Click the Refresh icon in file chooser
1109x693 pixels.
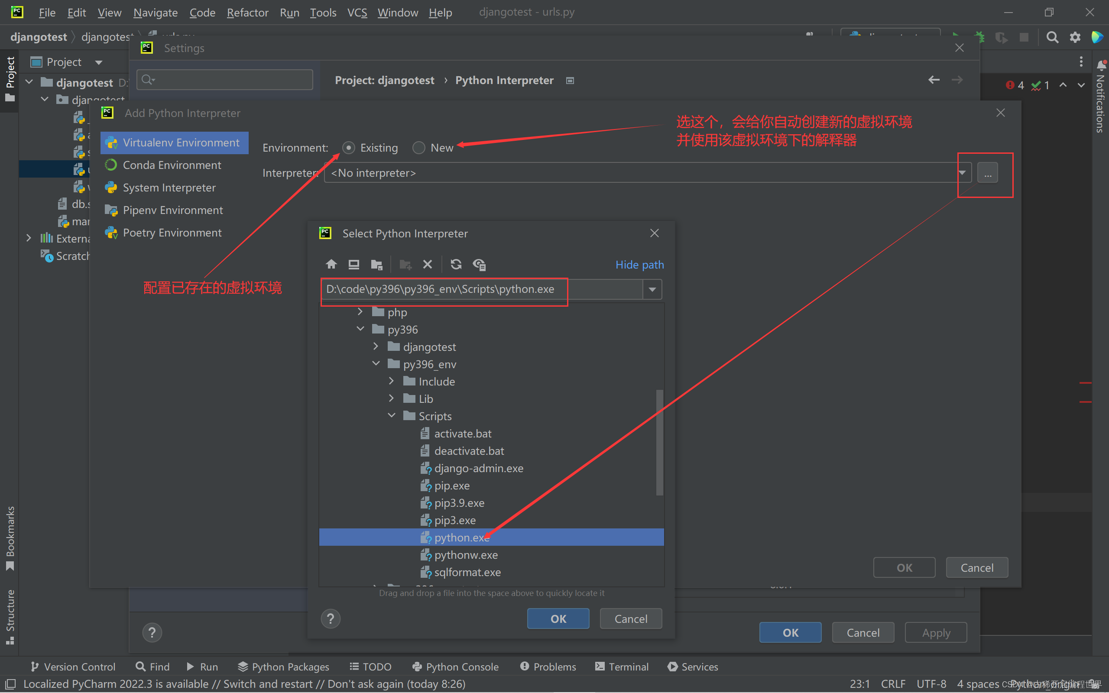pos(456,265)
